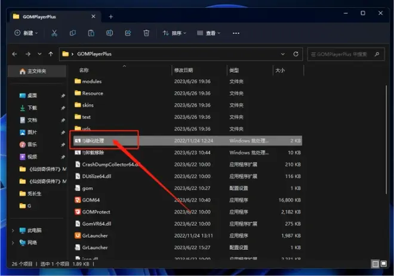Viewport: 394px width, 276px height.
Task: Click the Delete trash can icon
Action: (x=146, y=33)
